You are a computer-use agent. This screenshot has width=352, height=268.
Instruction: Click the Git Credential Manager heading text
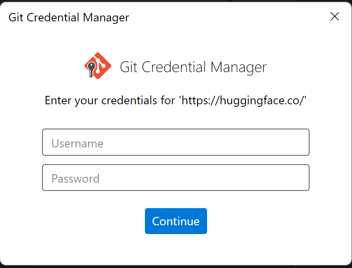pyautogui.click(x=193, y=66)
